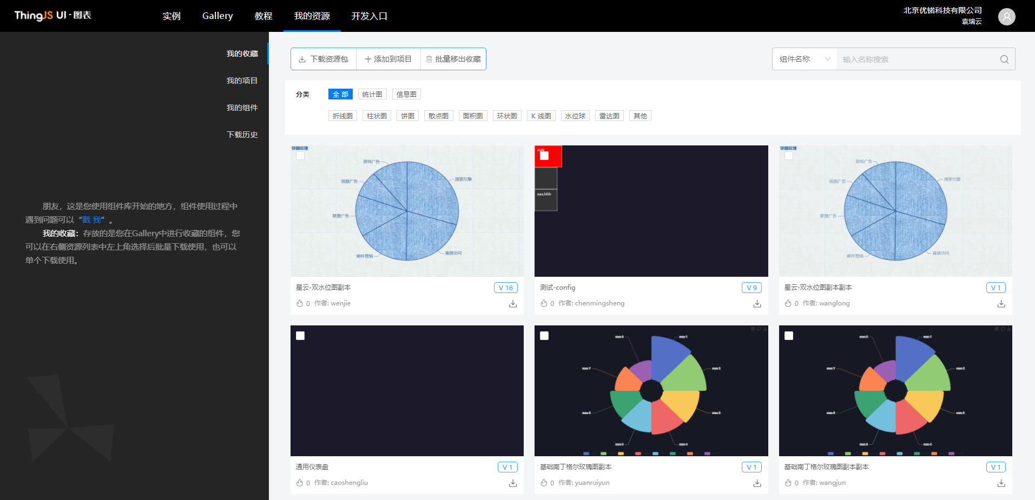Select checkbox on wangjun's rose chart card
Viewport: 1035px width, 500px height.
point(789,336)
